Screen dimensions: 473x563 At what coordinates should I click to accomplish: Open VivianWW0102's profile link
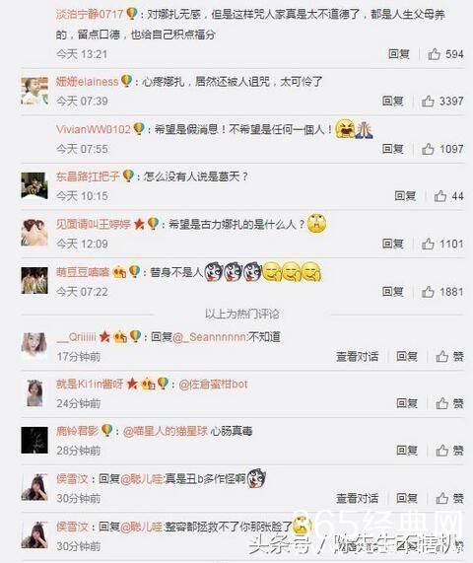(x=94, y=129)
